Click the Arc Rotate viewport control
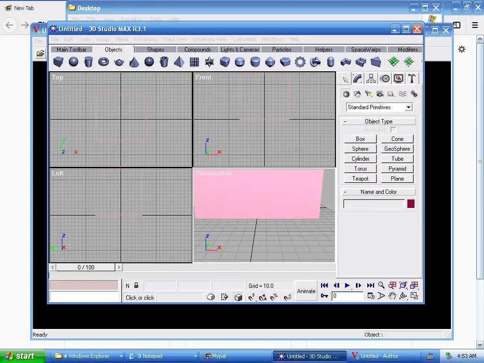The height and width of the screenshot is (363, 484). pyautogui.click(x=403, y=296)
